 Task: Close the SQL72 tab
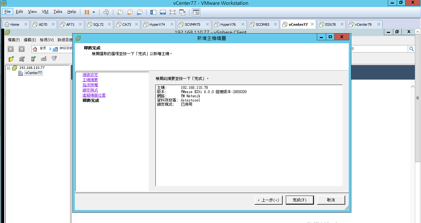109,24
